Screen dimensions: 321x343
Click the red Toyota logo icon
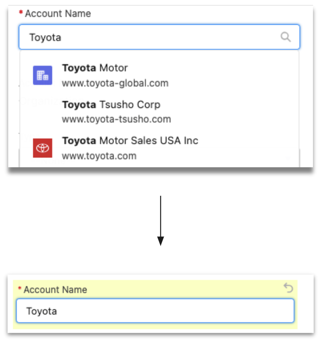point(43,148)
